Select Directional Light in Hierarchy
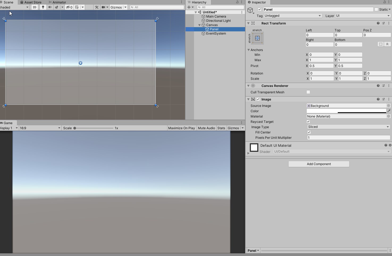Image resolution: width=392 pixels, height=256 pixels. (x=218, y=21)
